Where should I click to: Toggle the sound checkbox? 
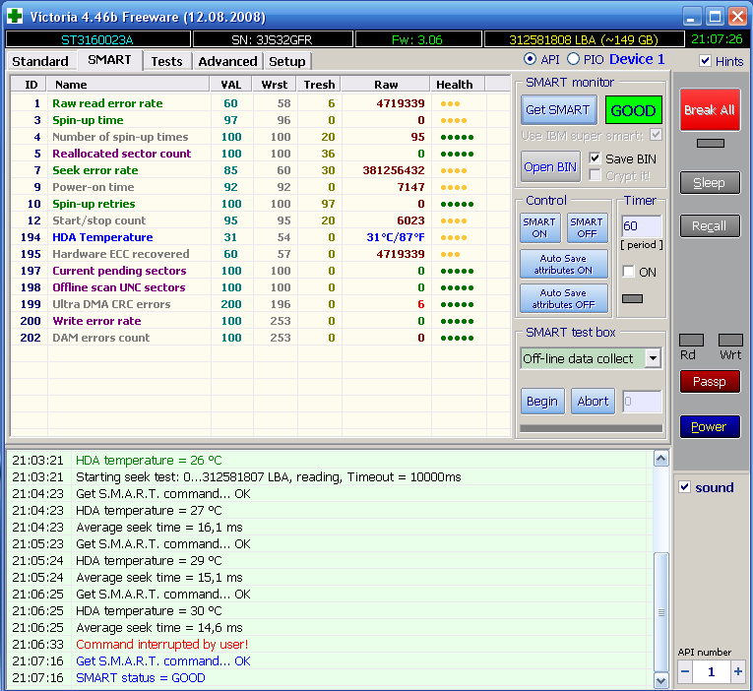click(x=685, y=487)
